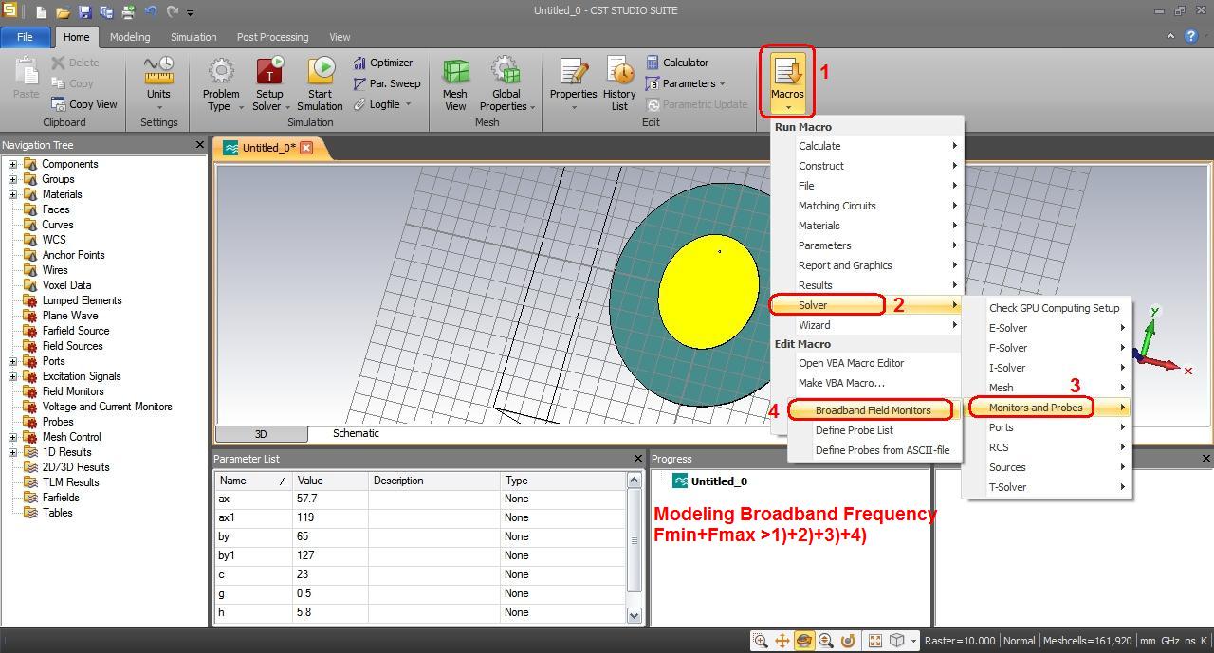Open the Mesh View tool
The width and height of the screenshot is (1214, 653).
point(455,83)
